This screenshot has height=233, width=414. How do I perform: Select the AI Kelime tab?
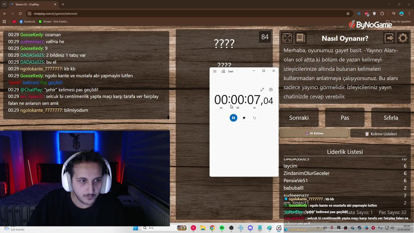(x=314, y=133)
